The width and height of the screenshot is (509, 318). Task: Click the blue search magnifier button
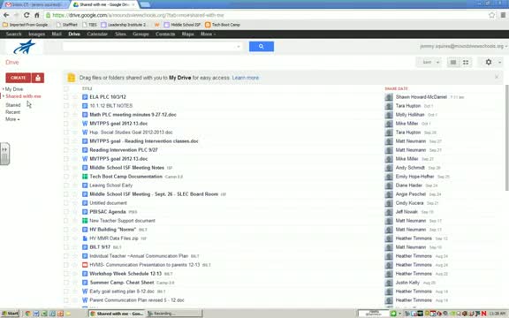[x=262, y=47]
